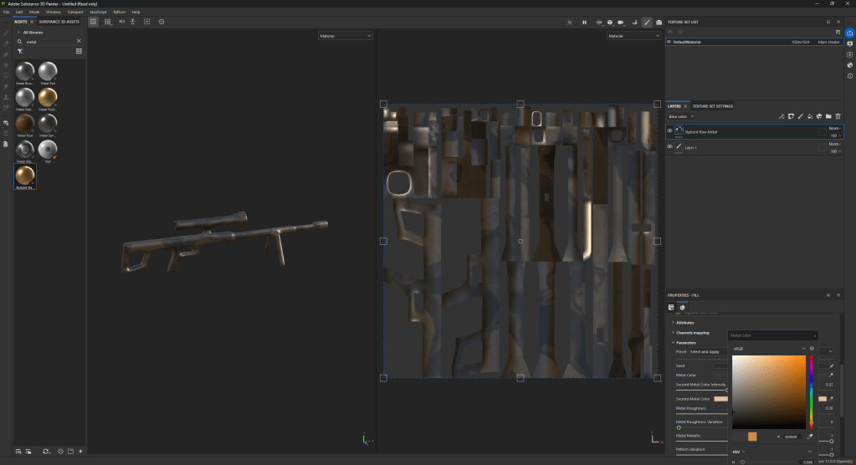The height and width of the screenshot is (465, 856).
Task: Open the Base color channel dropdown
Action: pyautogui.click(x=681, y=116)
